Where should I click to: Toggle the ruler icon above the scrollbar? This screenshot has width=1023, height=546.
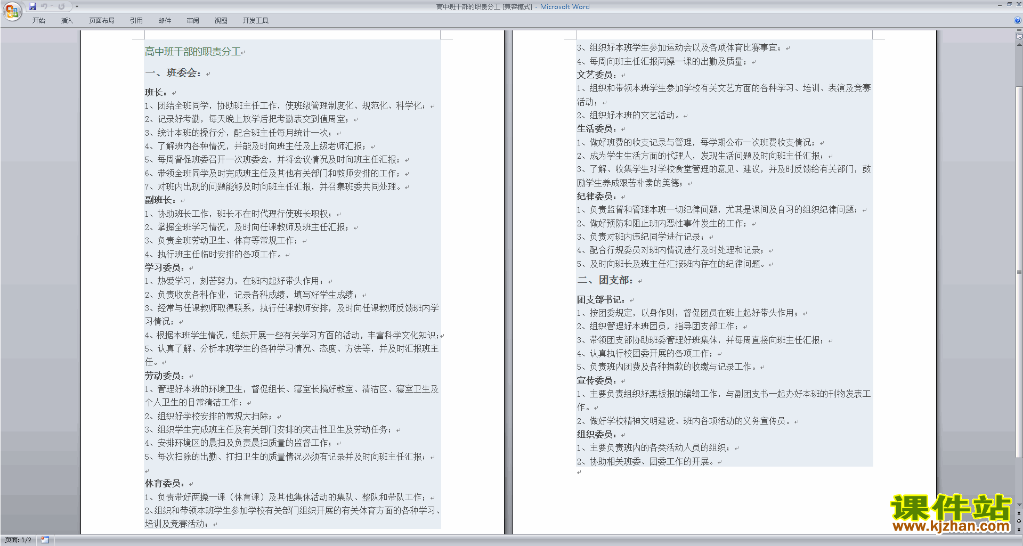click(x=1019, y=36)
